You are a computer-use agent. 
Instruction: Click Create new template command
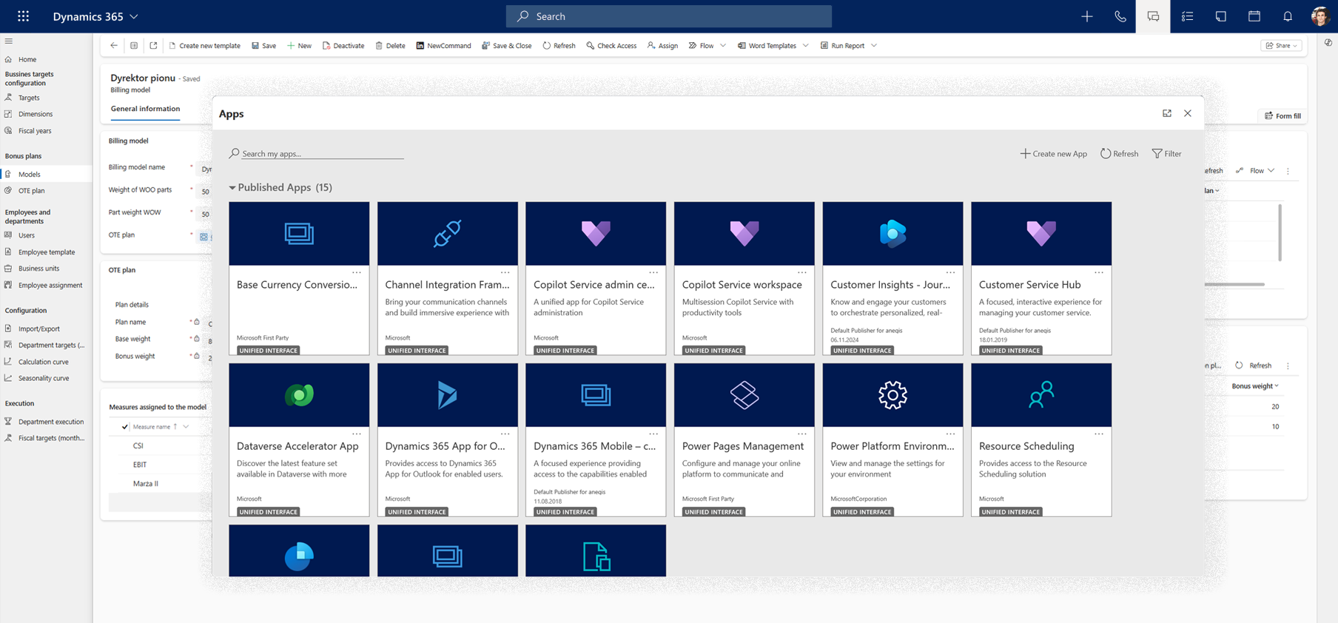pyautogui.click(x=204, y=46)
